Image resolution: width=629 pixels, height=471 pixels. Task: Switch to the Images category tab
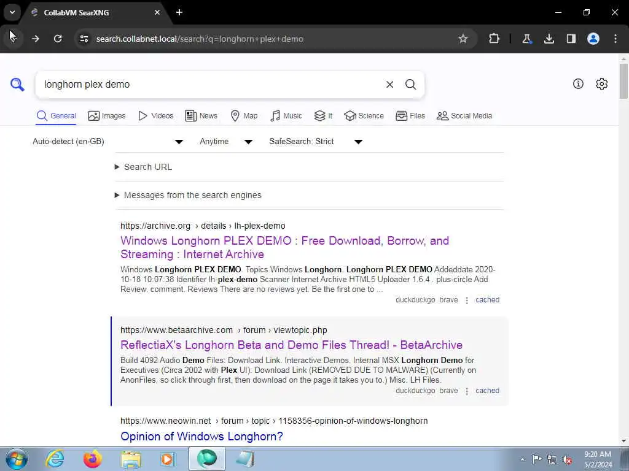click(x=107, y=116)
